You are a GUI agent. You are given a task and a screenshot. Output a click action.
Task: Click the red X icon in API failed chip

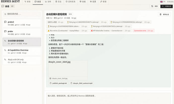(92, 31)
